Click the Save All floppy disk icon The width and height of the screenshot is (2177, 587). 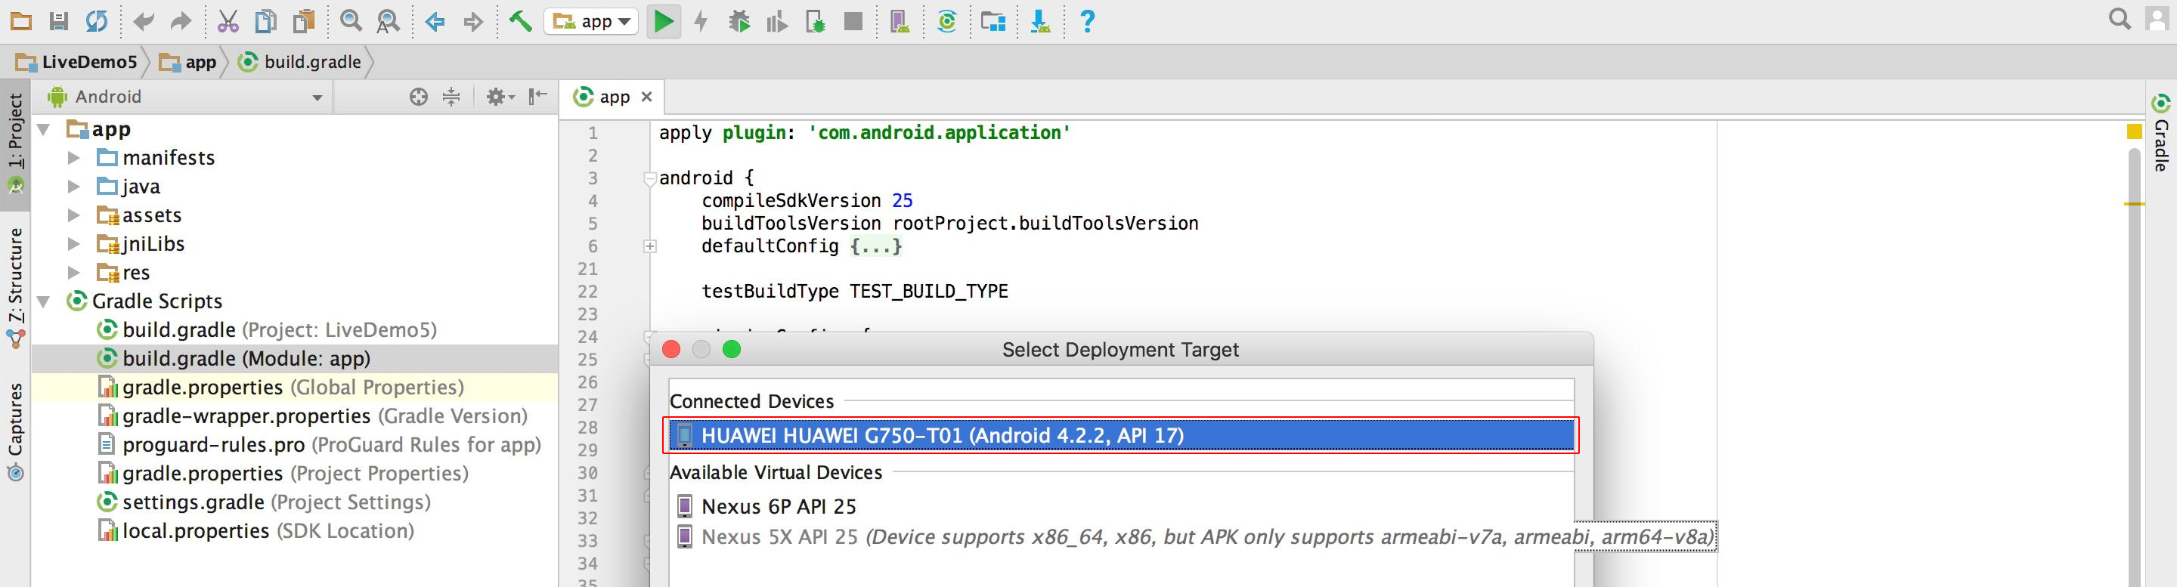[x=58, y=21]
